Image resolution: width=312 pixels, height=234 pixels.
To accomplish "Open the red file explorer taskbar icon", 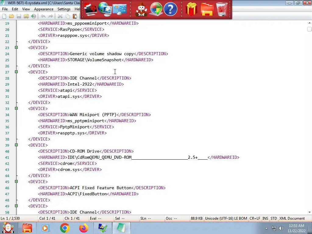I will (27, 228).
